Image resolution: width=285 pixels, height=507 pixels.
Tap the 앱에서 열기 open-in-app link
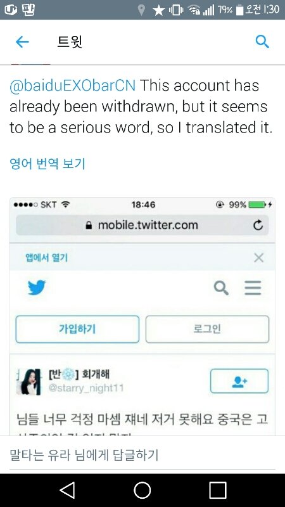click(x=46, y=258)
